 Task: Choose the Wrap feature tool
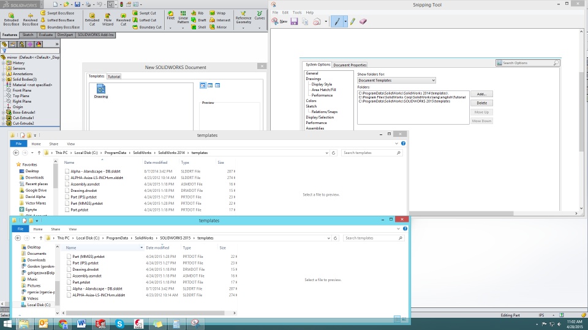[217, 13]
